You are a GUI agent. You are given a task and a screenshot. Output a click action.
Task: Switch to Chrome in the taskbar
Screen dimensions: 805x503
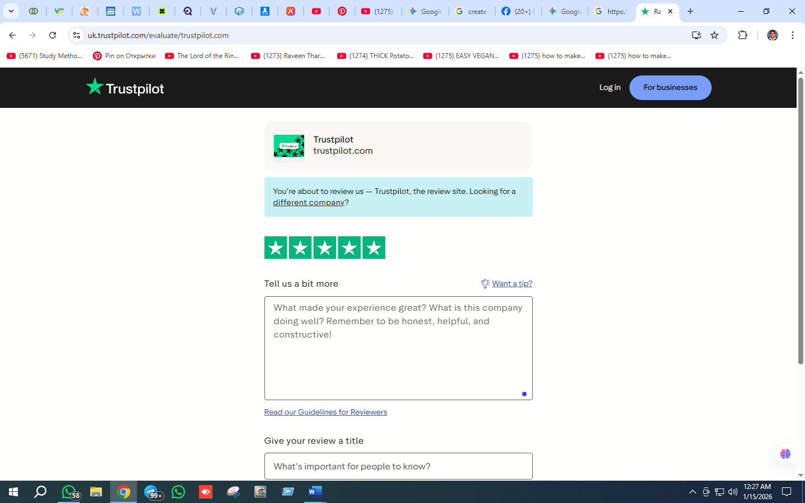pyautogui.click(x=124, y=492)
